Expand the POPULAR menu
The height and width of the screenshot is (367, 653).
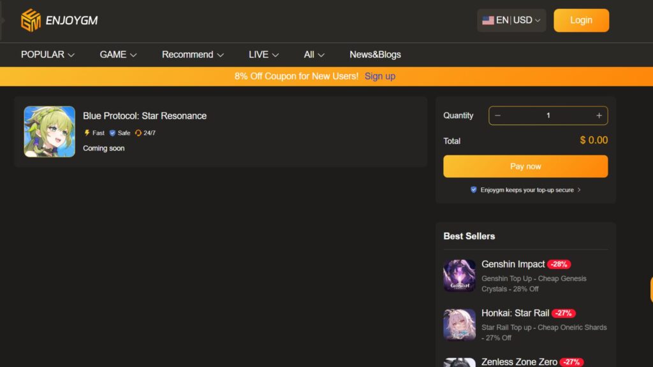[x=48, y=55]
